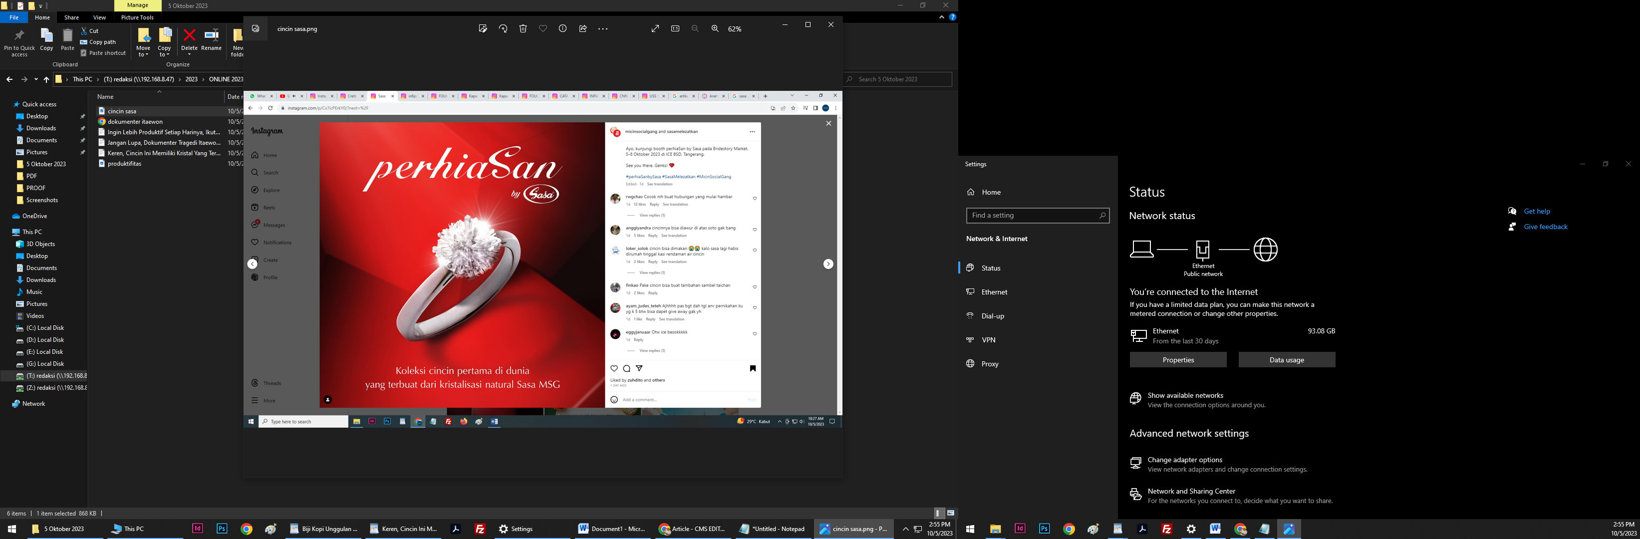Click Paste shortcut in the Clipboard group
This screenshot has height=539, width=1640.
tap(103, 53)
